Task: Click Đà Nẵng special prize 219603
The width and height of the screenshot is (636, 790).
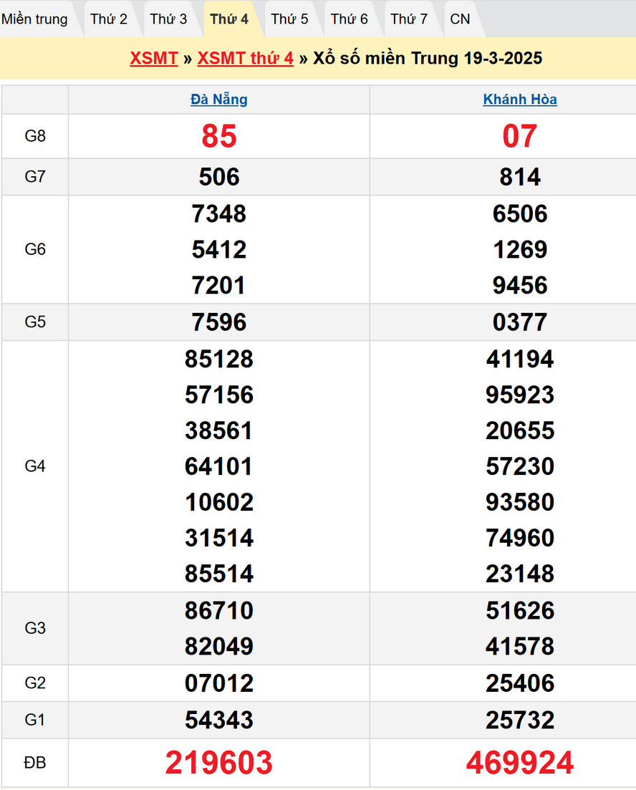Action: [219, 763]
